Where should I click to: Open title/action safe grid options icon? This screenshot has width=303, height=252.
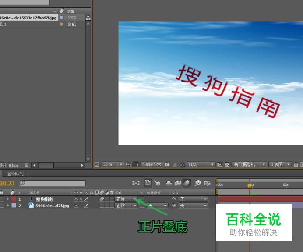tap(128, 165)
